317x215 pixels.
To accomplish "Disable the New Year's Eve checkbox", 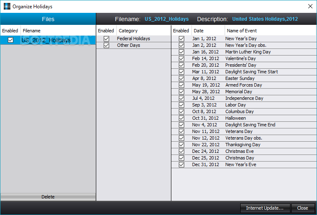I will click(182, 164).
